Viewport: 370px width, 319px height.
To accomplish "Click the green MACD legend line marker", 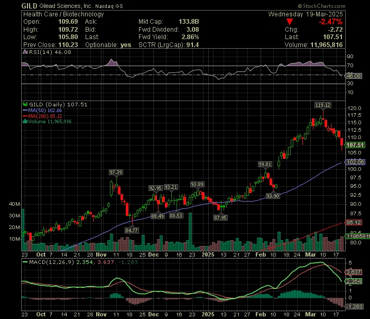I will point(25,262).
